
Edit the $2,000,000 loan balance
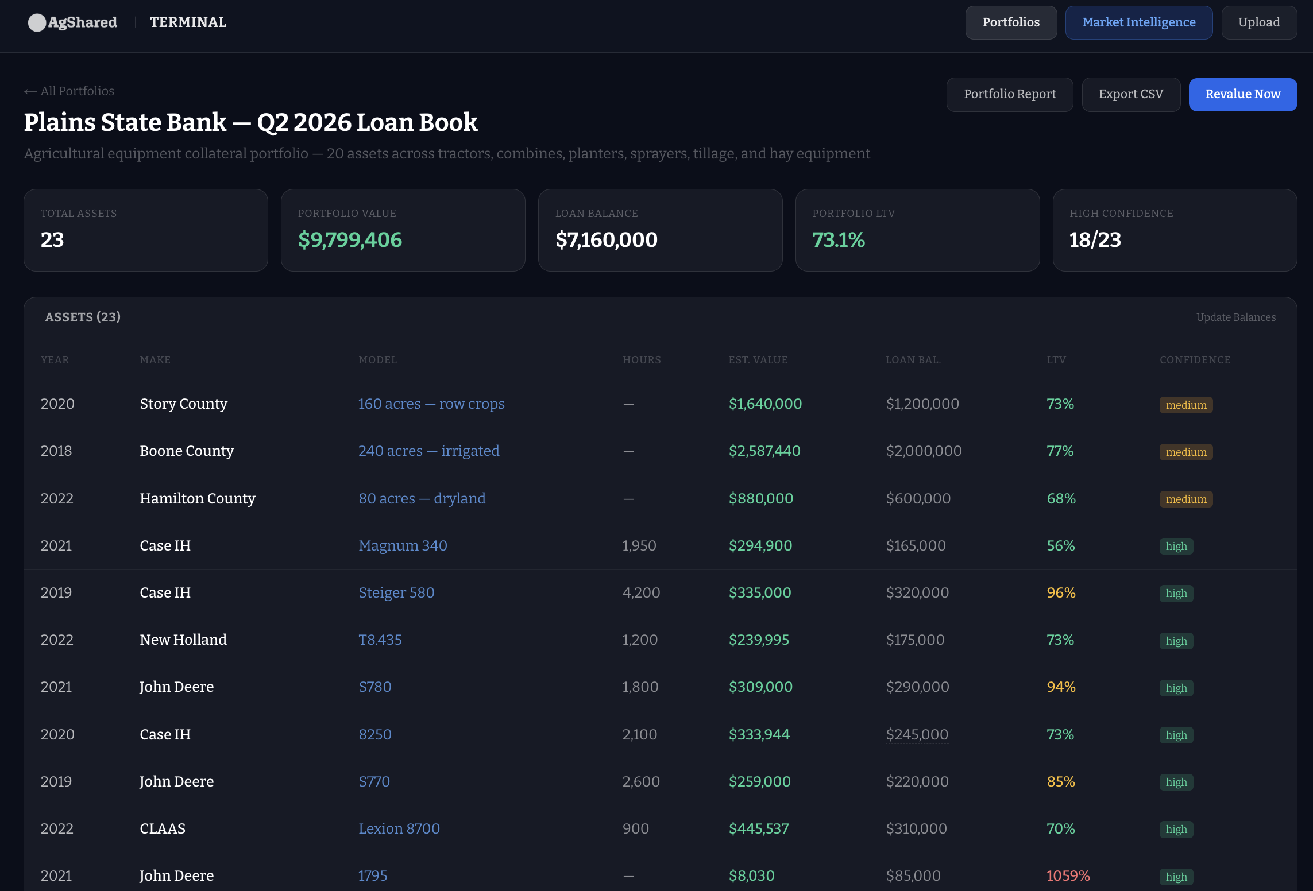pos(924,451)
